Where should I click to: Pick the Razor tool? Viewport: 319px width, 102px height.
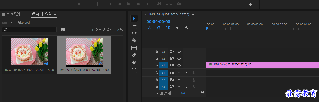pyautogui.click(x=134, y=41)
